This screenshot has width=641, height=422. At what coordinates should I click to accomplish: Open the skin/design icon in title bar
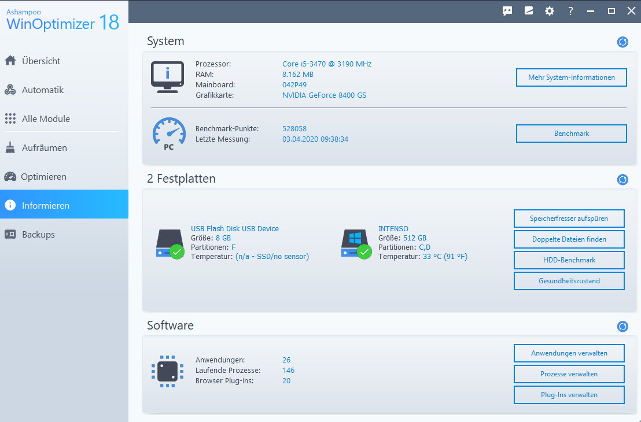[529, 11]
